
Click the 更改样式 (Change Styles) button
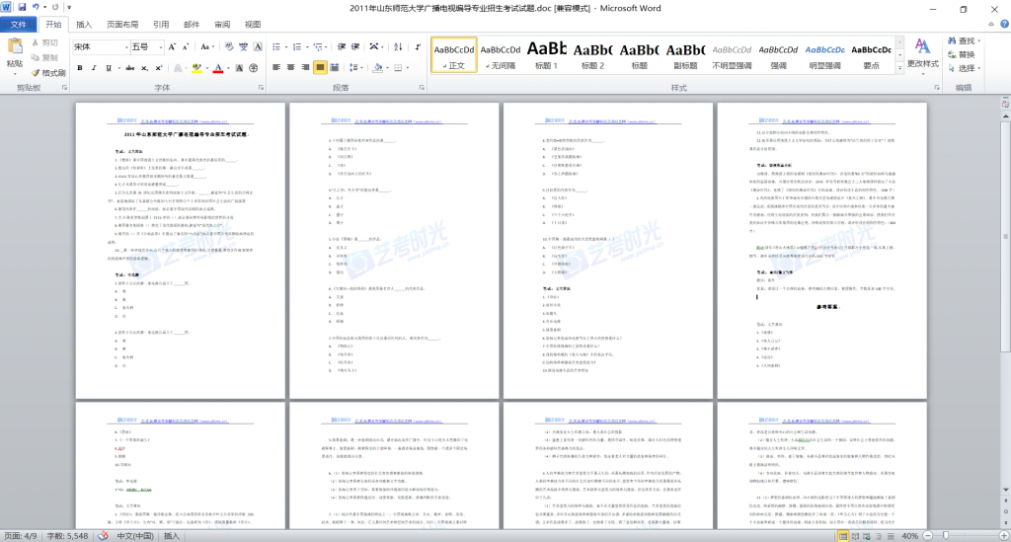(922, 54)
